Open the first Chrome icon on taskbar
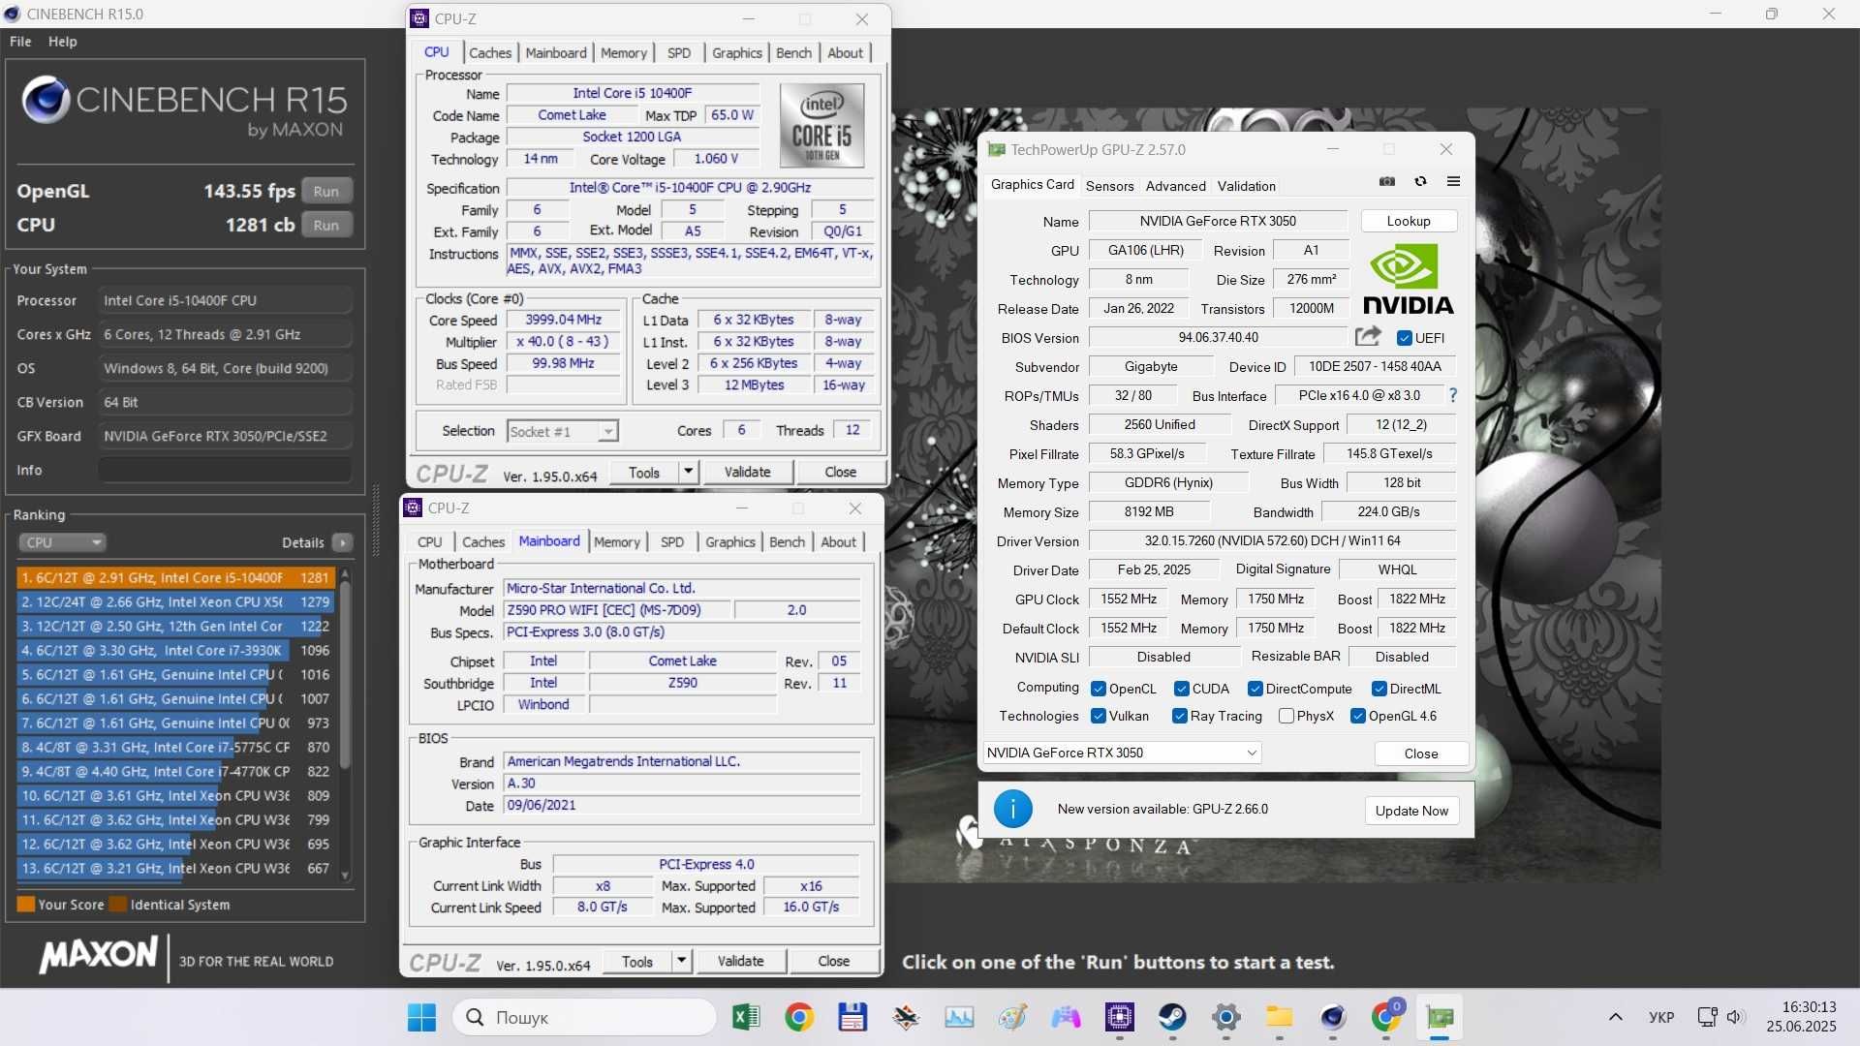The width and height of the screenshot is (1860, 1046). coord(799,1017)
